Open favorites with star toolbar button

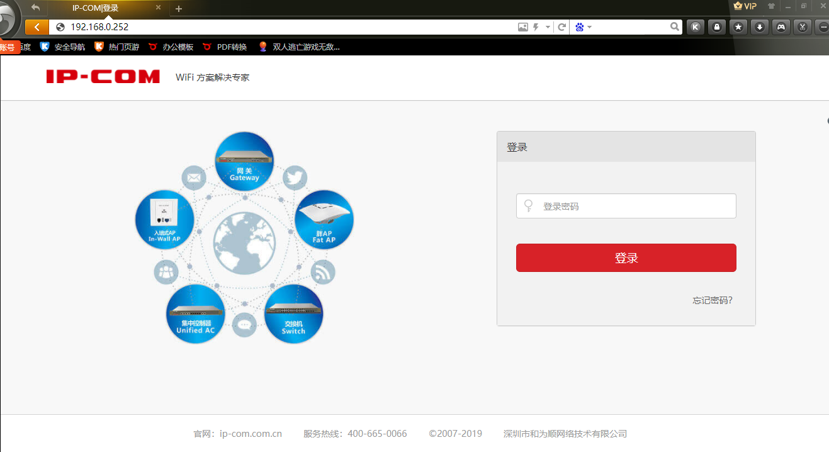pyautogui.click(x=738, y=27)
